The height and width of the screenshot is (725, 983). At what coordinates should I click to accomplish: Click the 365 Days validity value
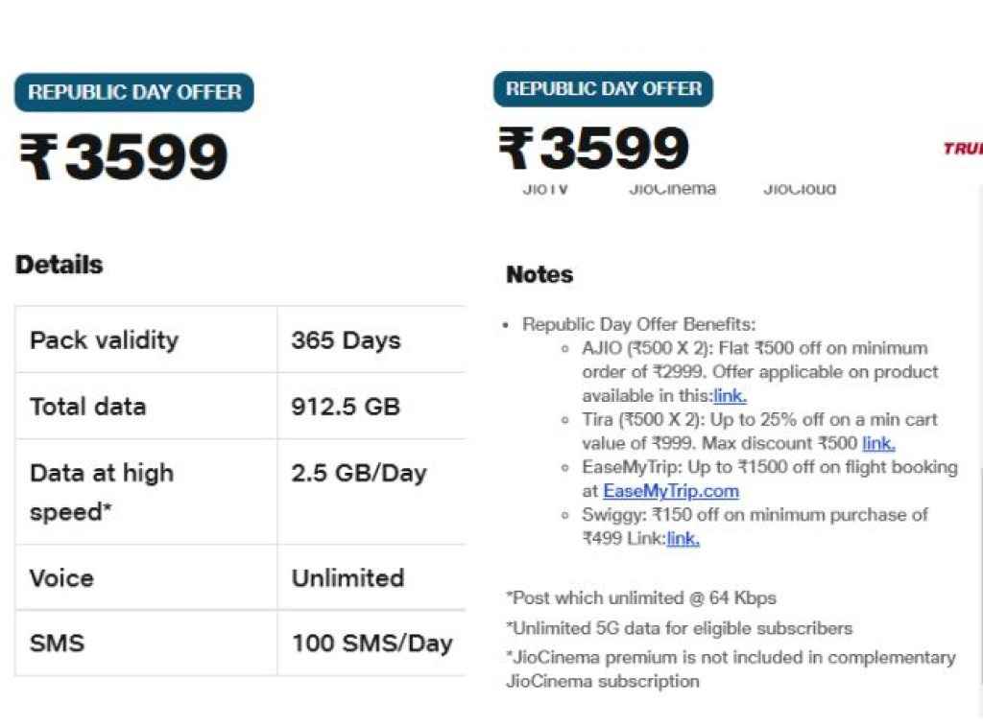click(346, 340)
